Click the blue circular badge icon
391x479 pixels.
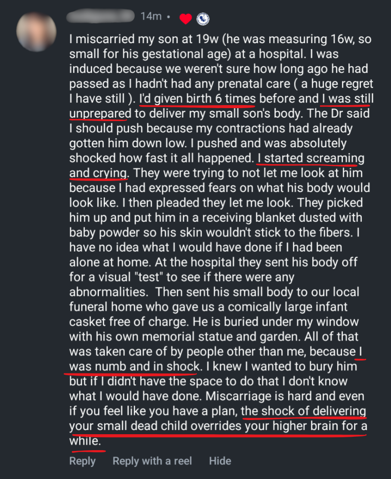[x=202, y=19]
